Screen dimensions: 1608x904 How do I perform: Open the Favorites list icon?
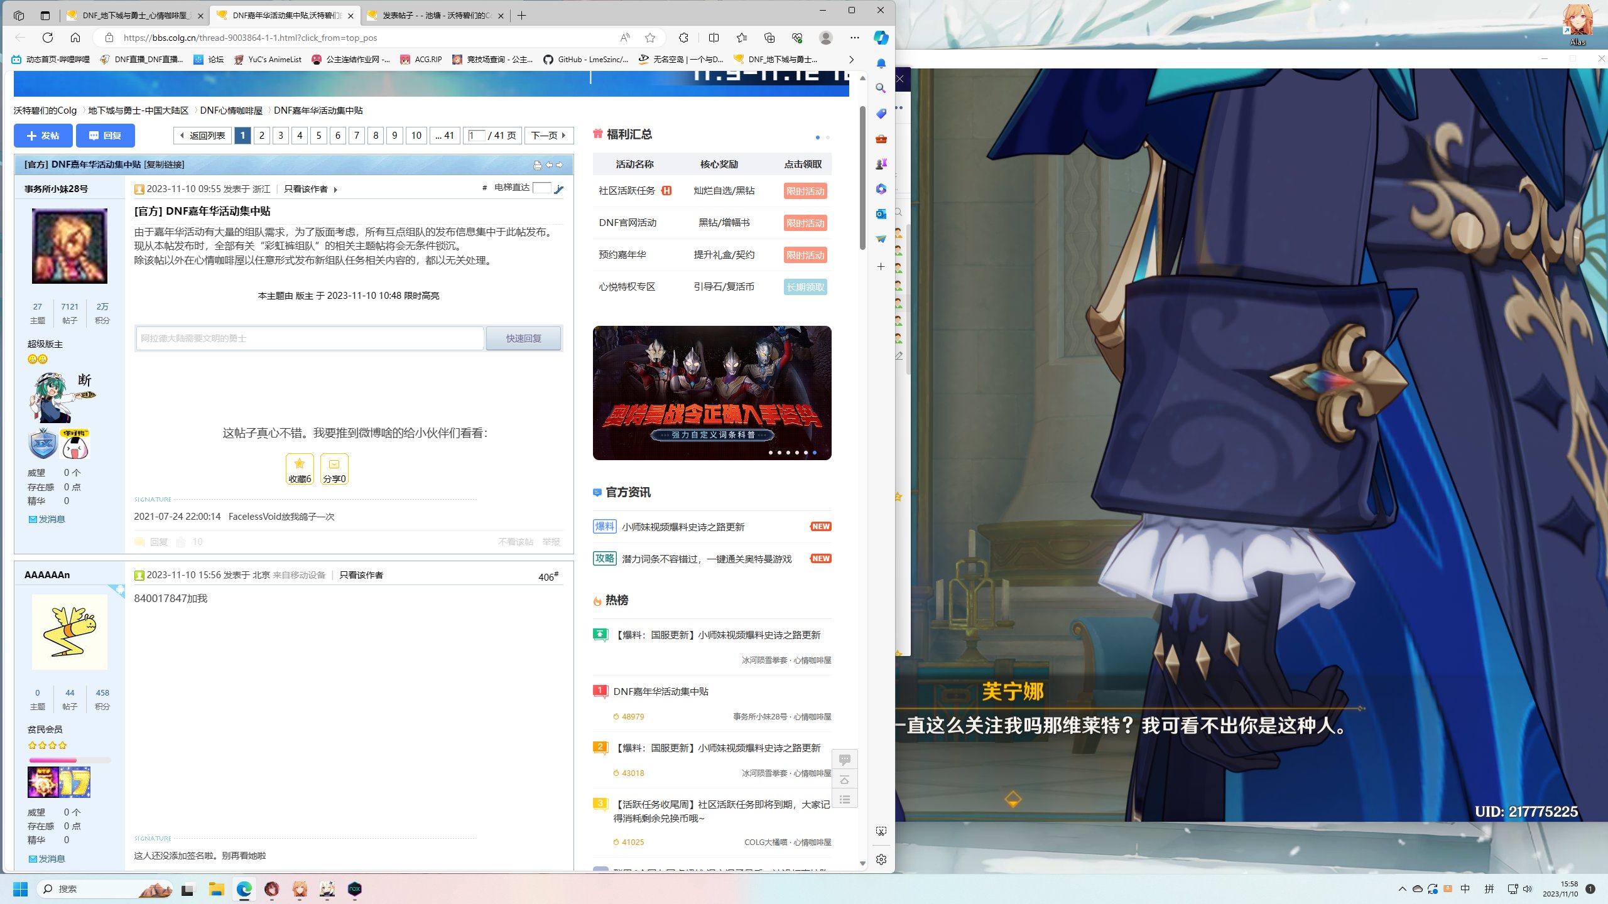(742, 38)
